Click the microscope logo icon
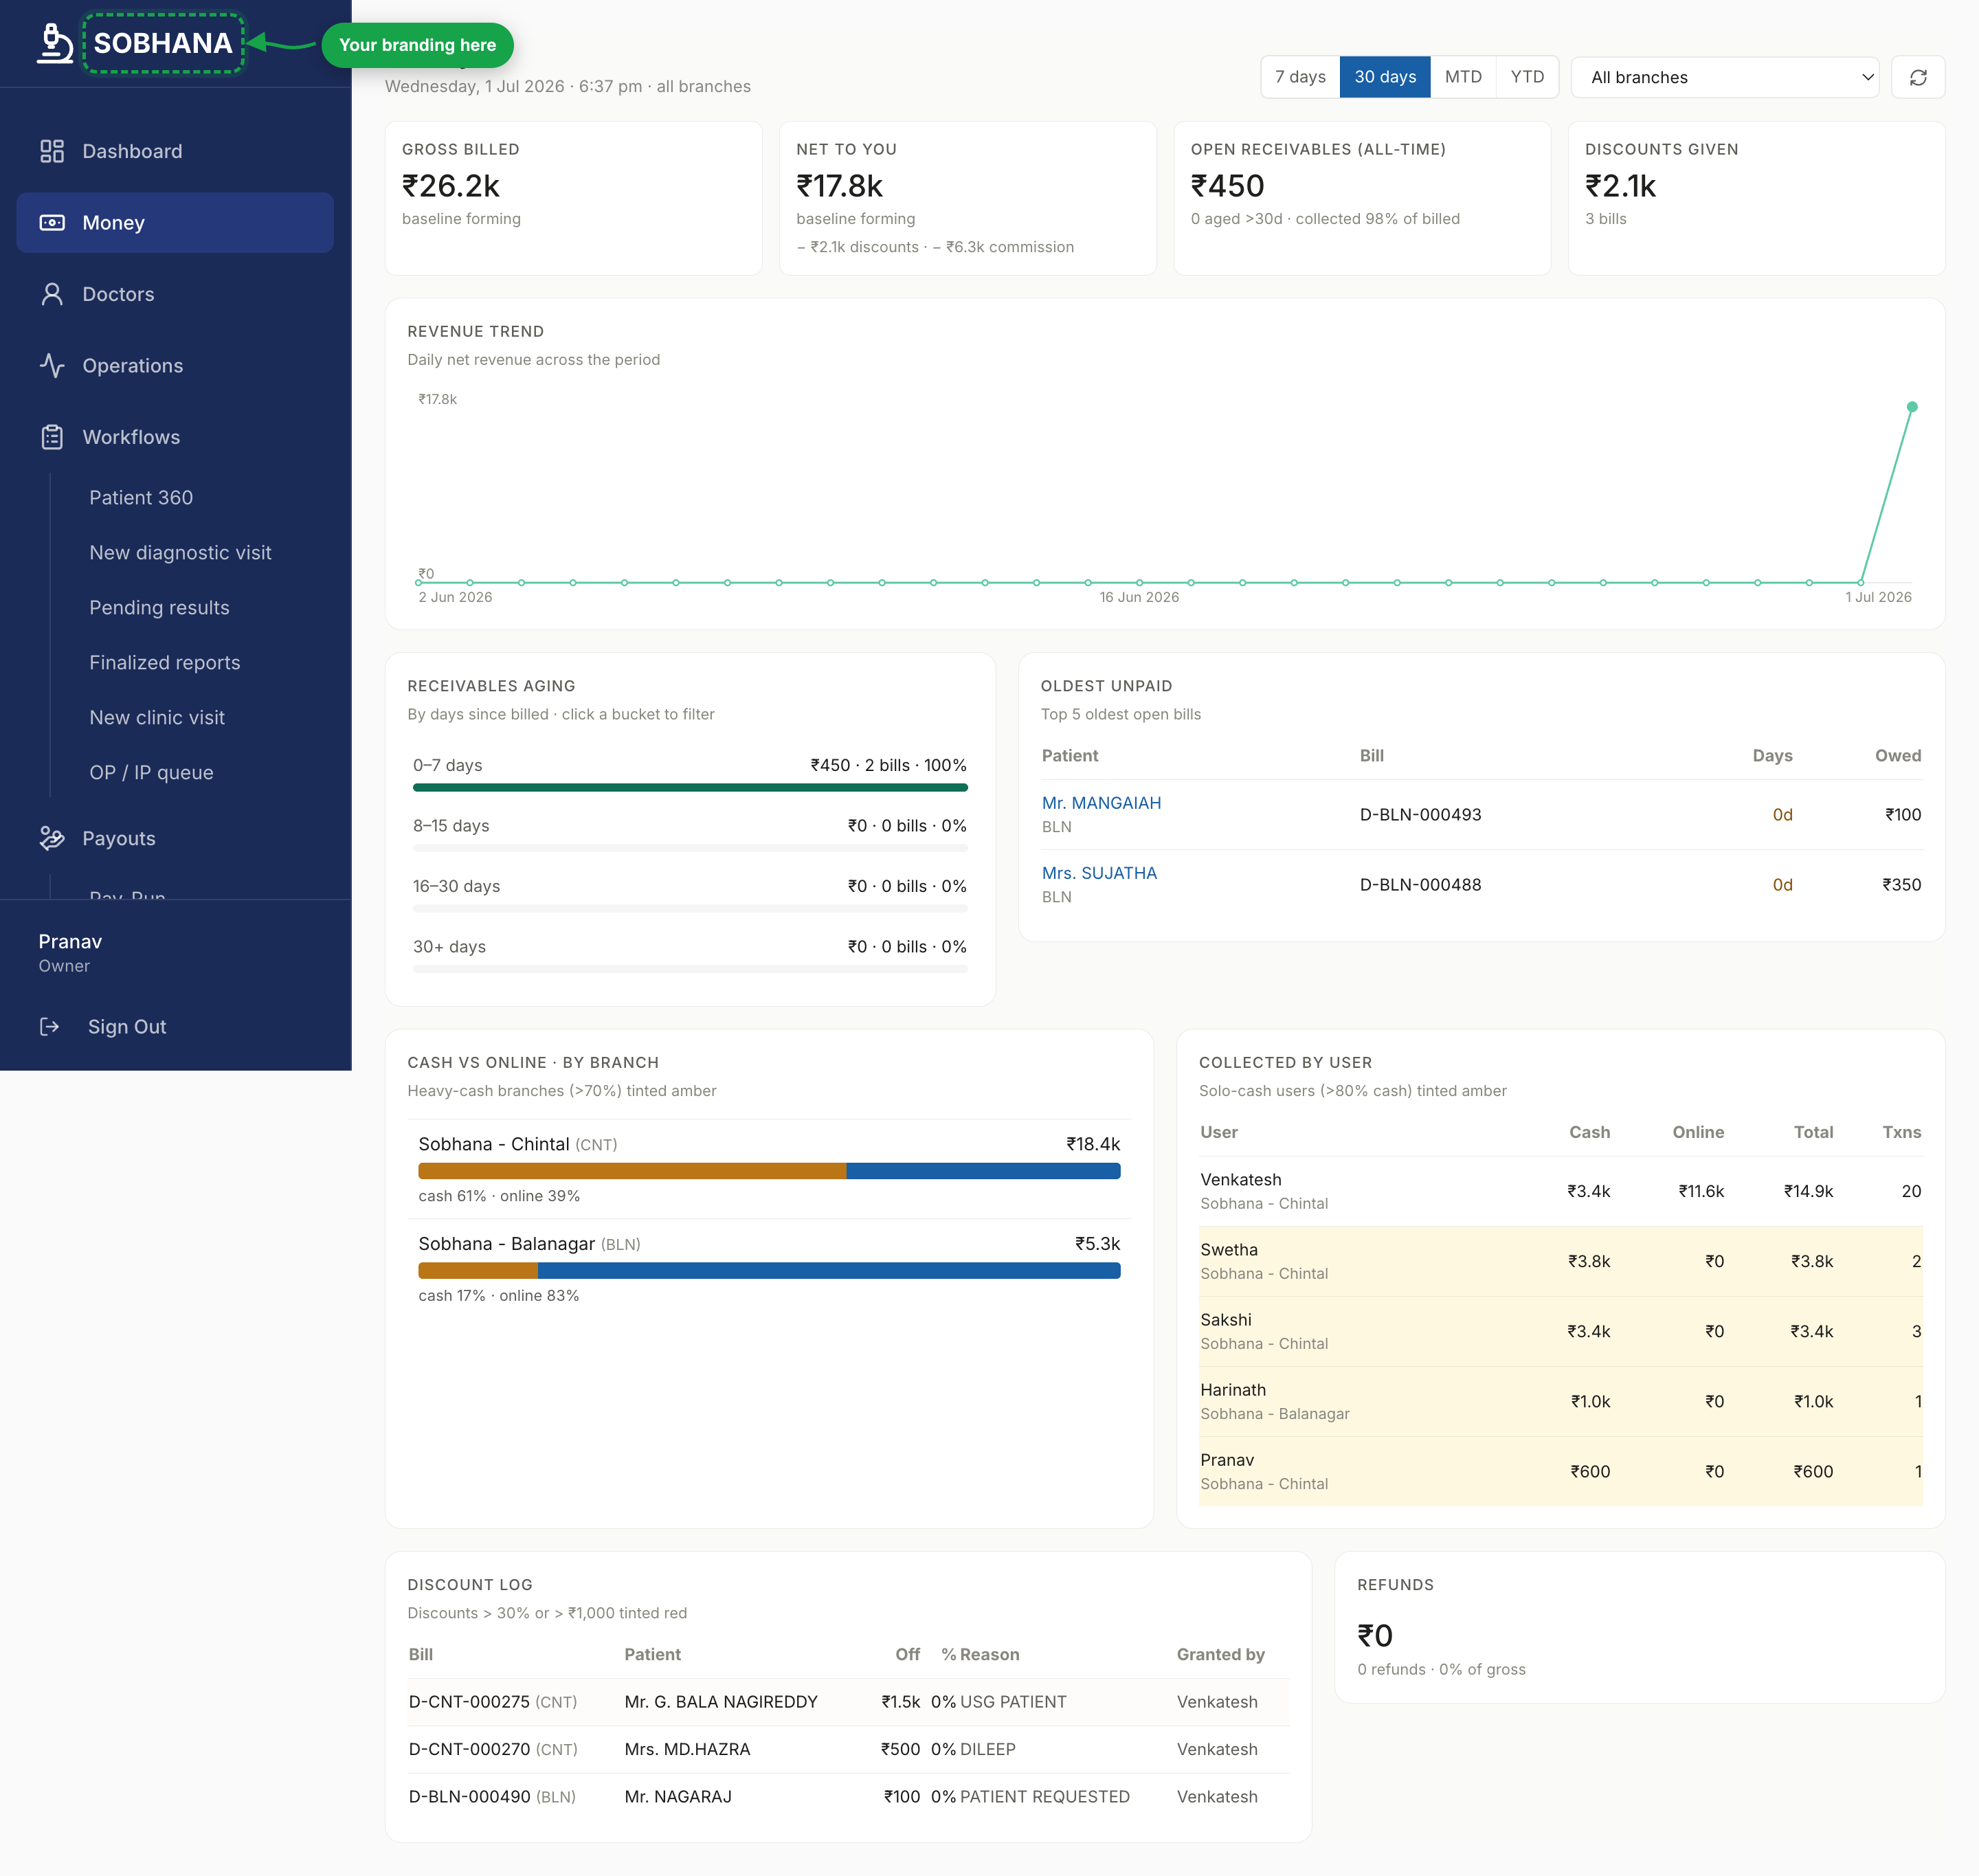The height and width of the screenshot is (1876, 1979). (55, 43)
